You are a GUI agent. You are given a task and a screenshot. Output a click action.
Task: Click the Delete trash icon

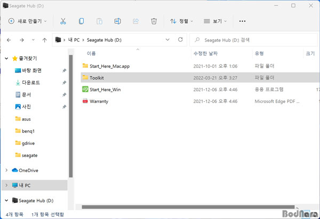pyautogui.click(x=154, y=21)
